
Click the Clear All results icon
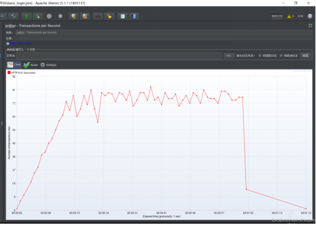coord(85,16)
